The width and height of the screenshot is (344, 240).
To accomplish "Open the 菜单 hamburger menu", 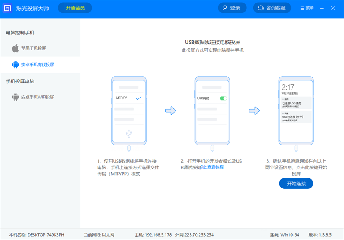I will coord(307,8).
